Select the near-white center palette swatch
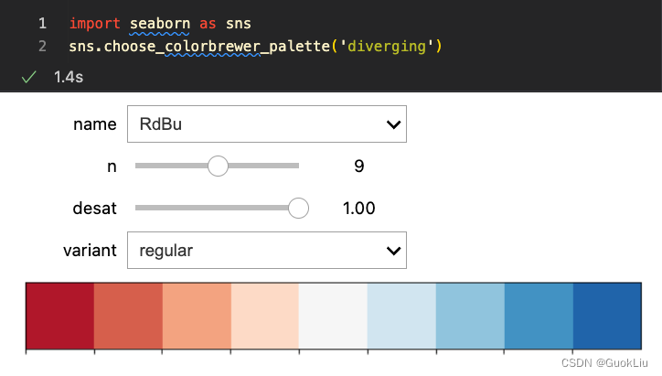This screenshot has height=376, width=662. coord(334,316)
